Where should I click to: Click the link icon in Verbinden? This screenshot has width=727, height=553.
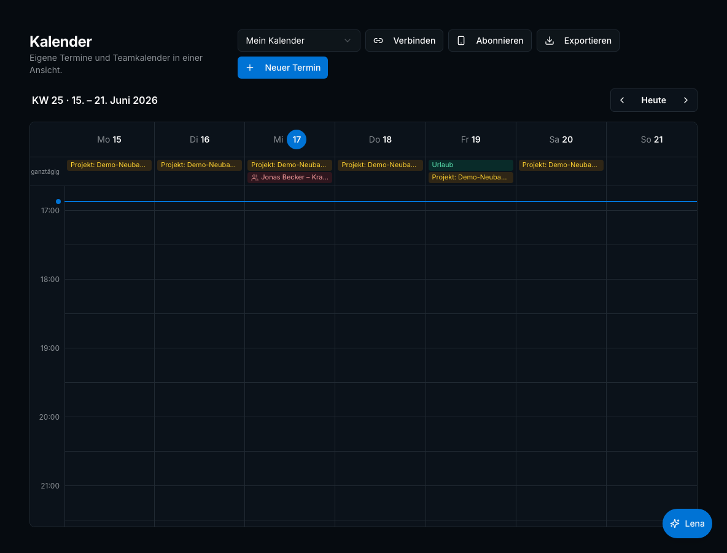click(x=378, y=41)
